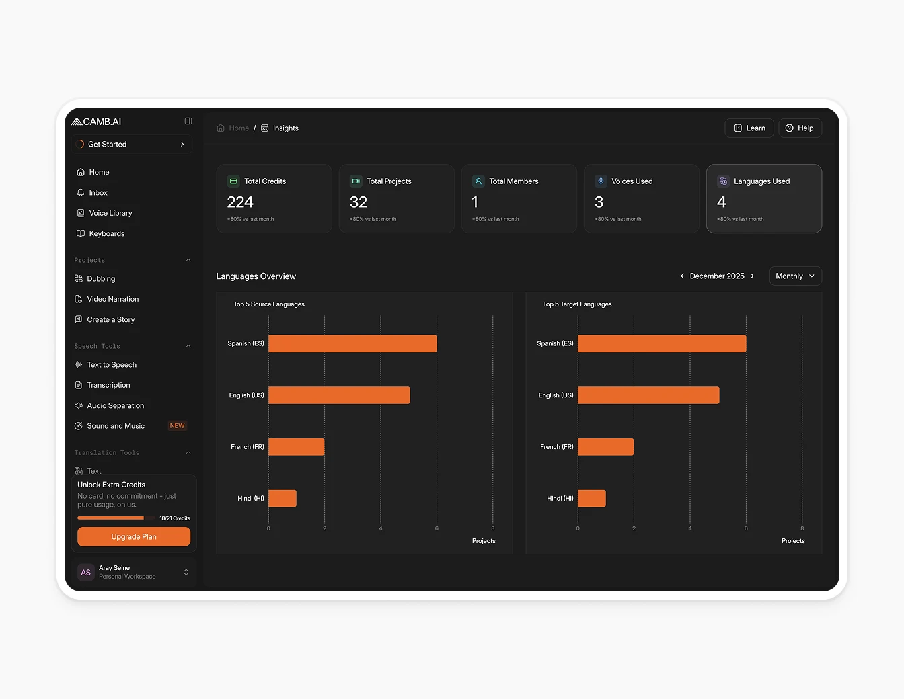The width and height of the screenshot is (904, 699).
Task: Go to next month after December 2025
Action: pos(753,276)
